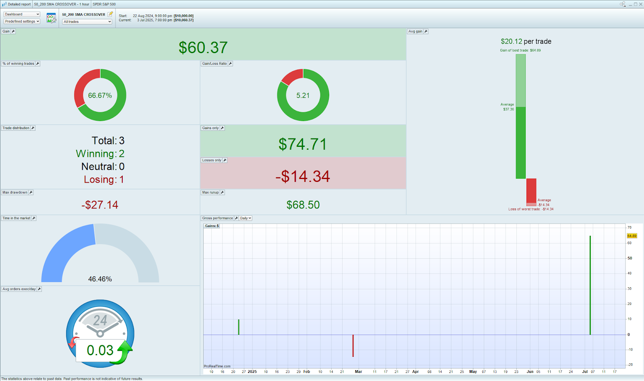The height and width of the screenshot is (381, 644).
Task: Click the start balance [$10,000.00] text
Action: pos(184,16)
